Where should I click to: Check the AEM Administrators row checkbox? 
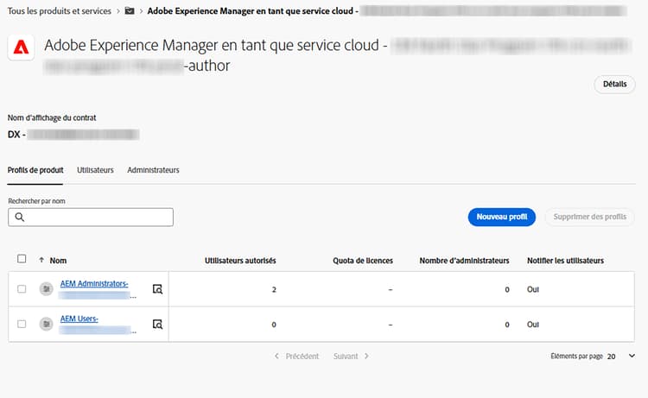point(22,289)
